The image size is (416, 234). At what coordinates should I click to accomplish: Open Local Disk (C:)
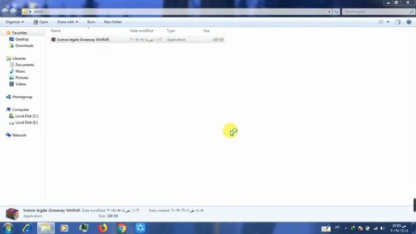tap(27, 116)
